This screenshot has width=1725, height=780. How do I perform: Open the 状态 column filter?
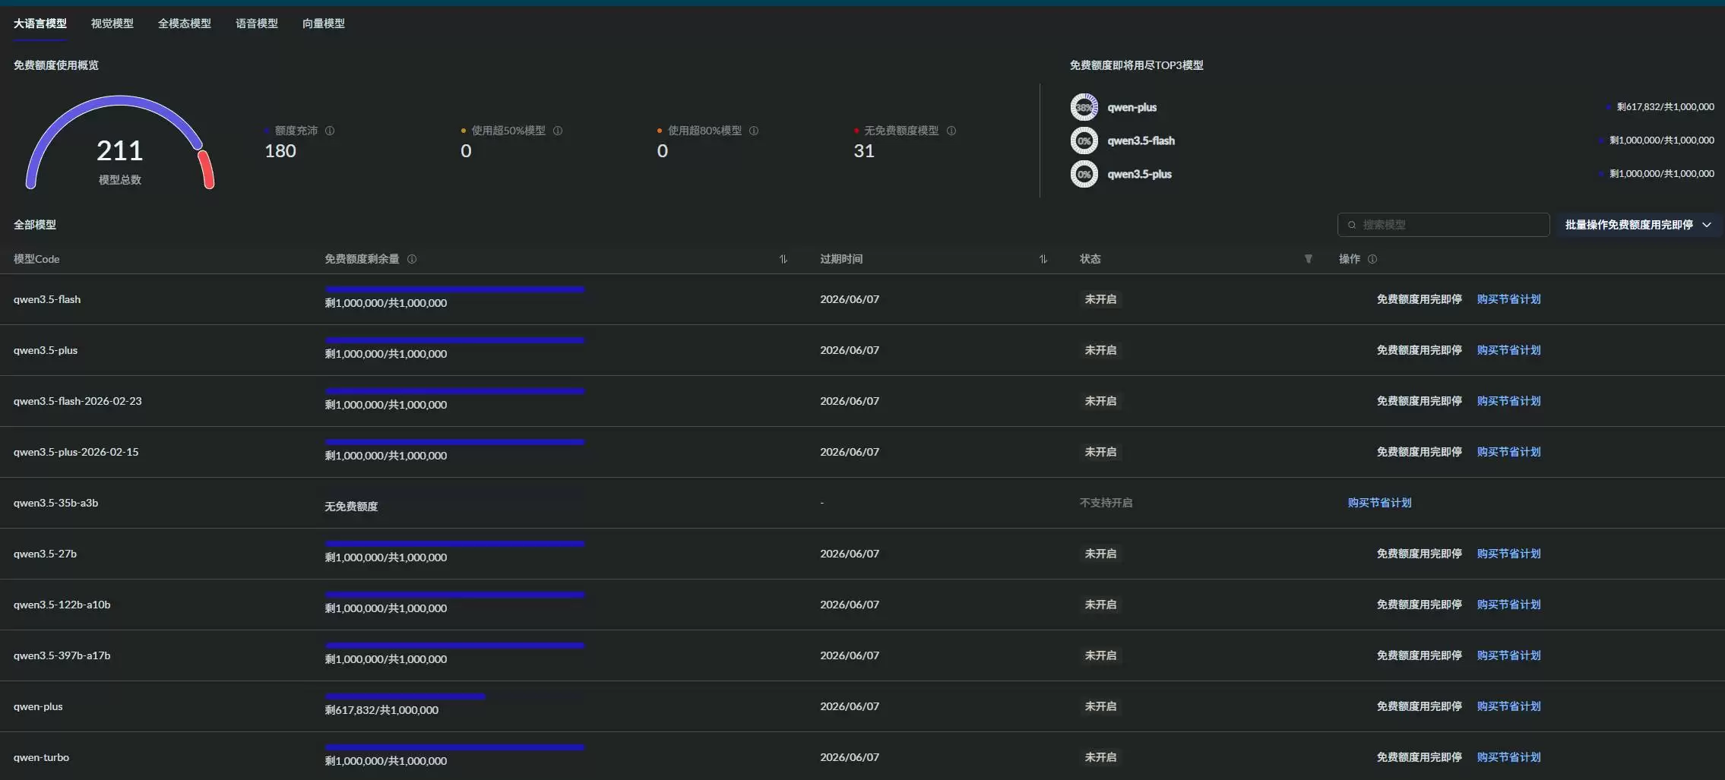(x=1308, y=259)
